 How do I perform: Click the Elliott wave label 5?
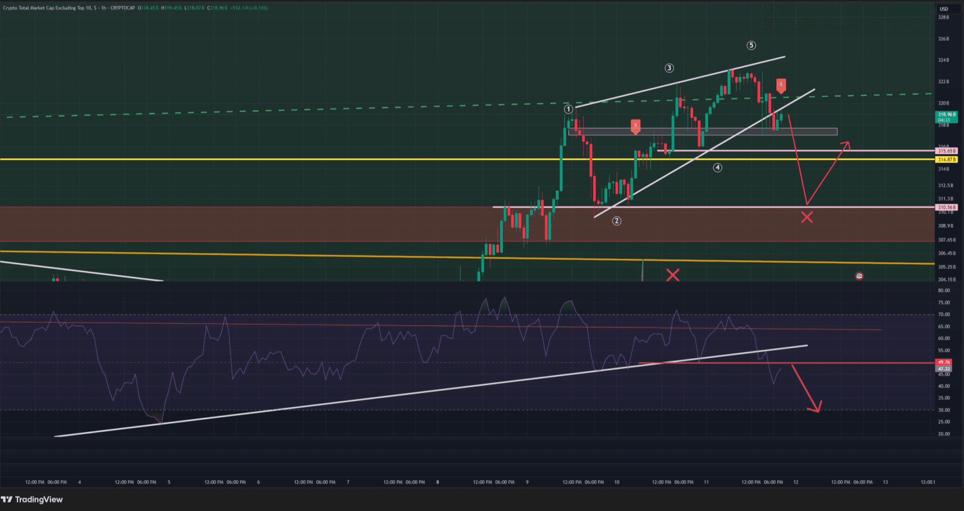(751, 45)
